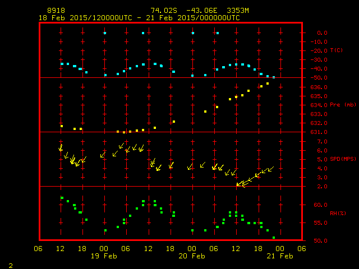Click the 6.0 wind speed tick label
Image resolution: width=359 pixels, height=269 pixels.
click(x=322, y=151)
